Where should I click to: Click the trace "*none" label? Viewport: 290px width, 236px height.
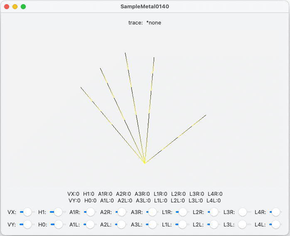(153, 23)
